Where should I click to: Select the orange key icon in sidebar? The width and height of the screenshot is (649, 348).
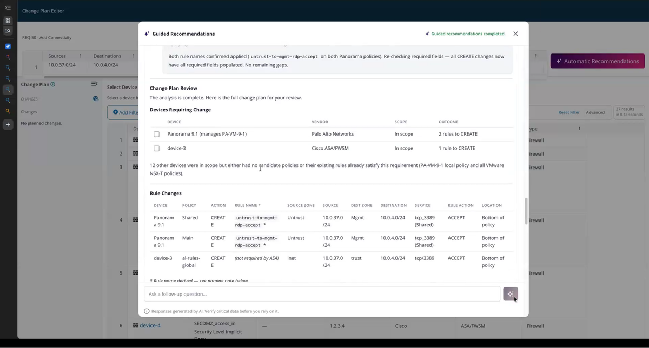[8, 111]
